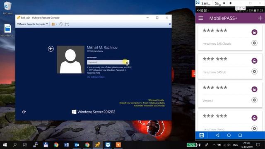The image size is (265, 149).
Task: Unlock the mrozhnov SAS EU token
Action: (254, 61)
